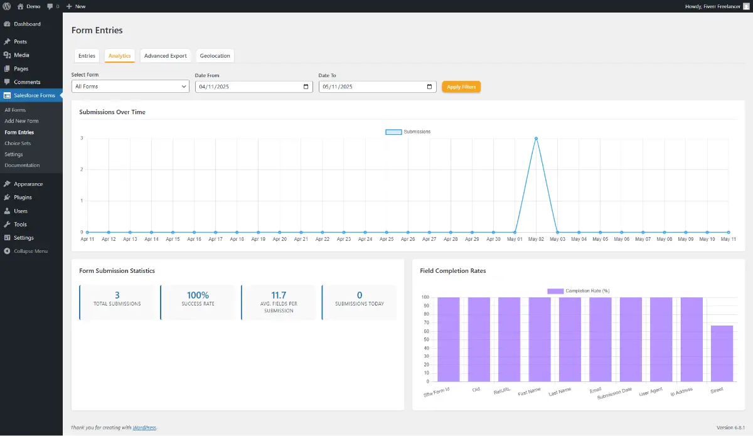Image resolution: width=753 pixels, height=436 pixels.
Task: Open the Appearance sidebar icon
Action: click(x=8, y=184)
